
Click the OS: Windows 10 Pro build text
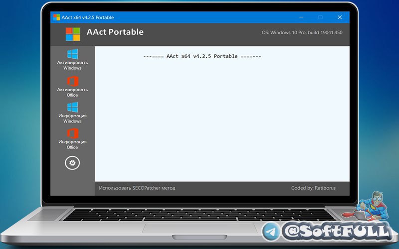(302, 32)
